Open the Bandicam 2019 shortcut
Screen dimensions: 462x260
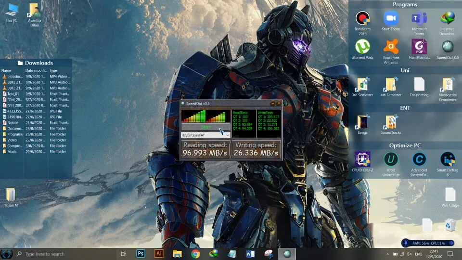coord(362,24)
